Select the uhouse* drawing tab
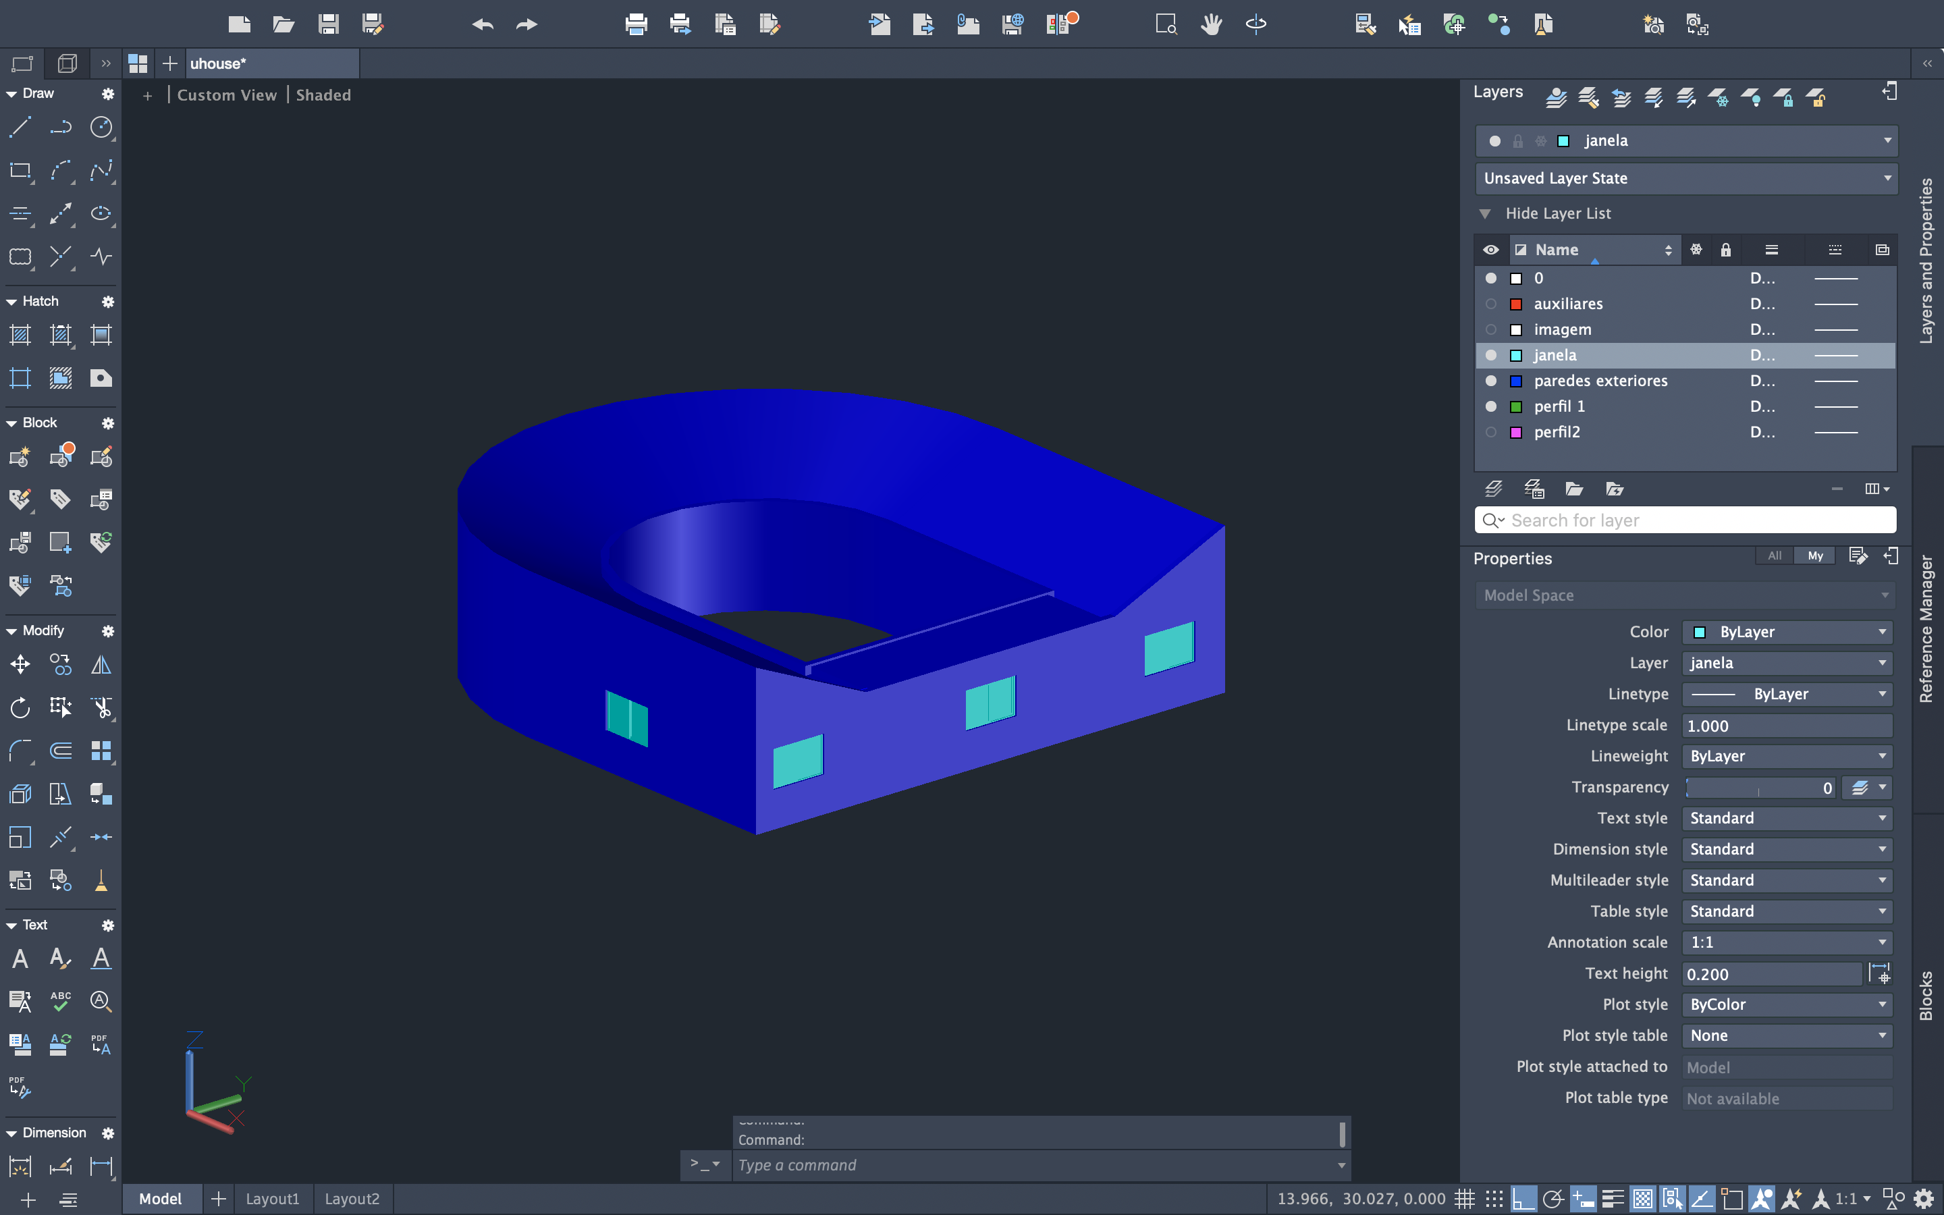 click(x=271, y=63)
